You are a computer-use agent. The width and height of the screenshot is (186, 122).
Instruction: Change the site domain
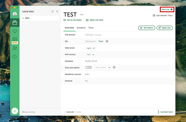98,35
